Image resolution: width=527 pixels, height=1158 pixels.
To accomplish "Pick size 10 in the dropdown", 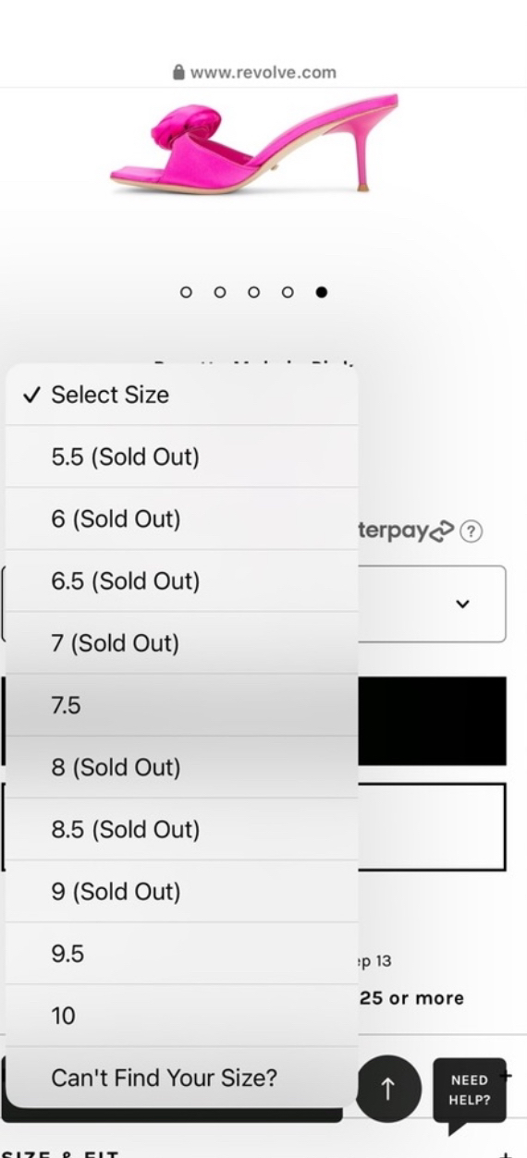I will tap(181, 1016).
